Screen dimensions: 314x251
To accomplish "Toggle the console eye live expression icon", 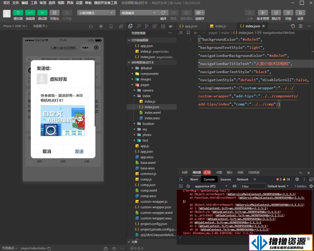I will pyautogui.click(x=234, y=186).
